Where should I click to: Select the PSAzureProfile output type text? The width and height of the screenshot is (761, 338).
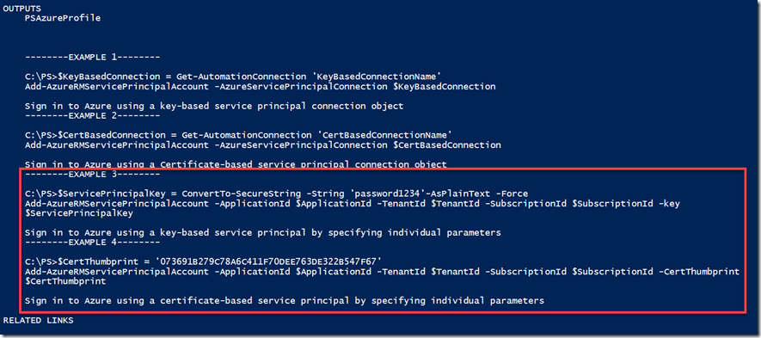point(63,18)
